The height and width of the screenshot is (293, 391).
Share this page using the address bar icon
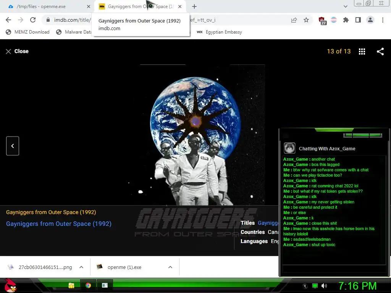tap(294, 20)
